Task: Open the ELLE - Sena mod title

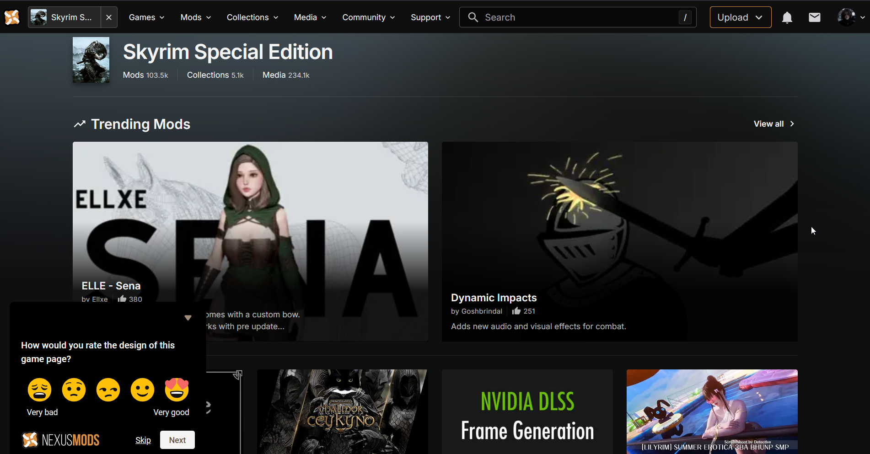Action: coord(111,286)
